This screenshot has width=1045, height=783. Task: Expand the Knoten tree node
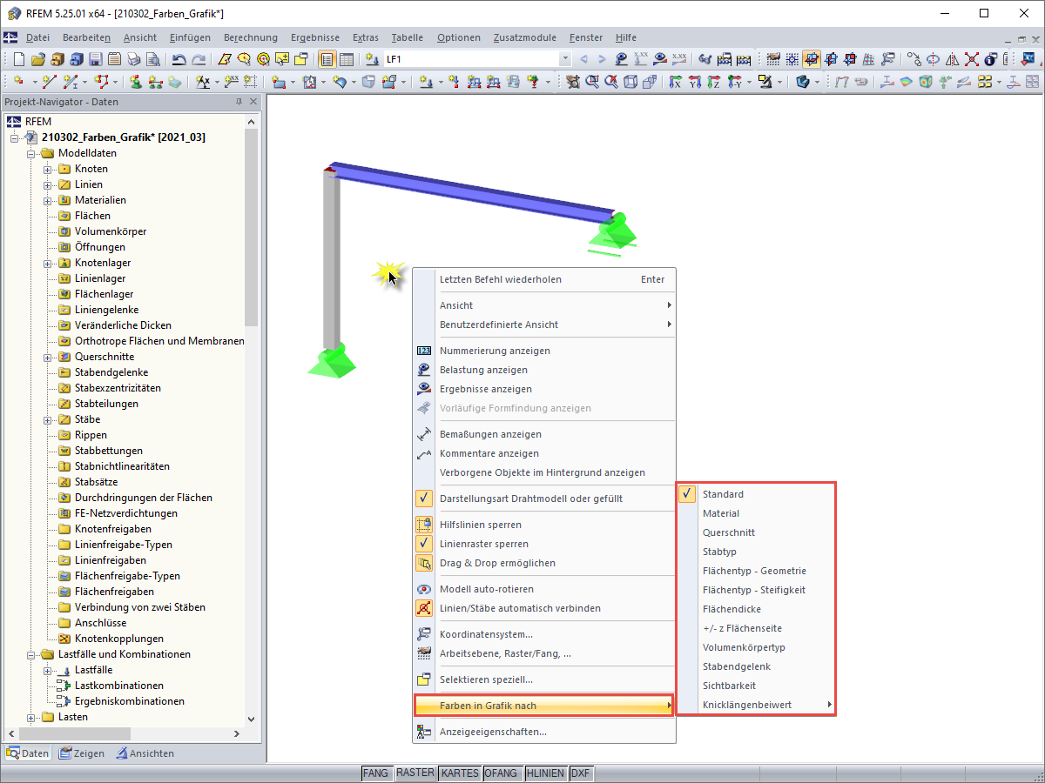48,169
